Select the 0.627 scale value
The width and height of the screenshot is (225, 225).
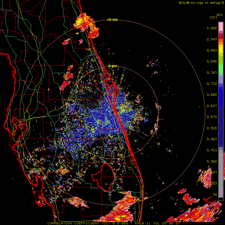pyautogui.click(x=212, y=106)
